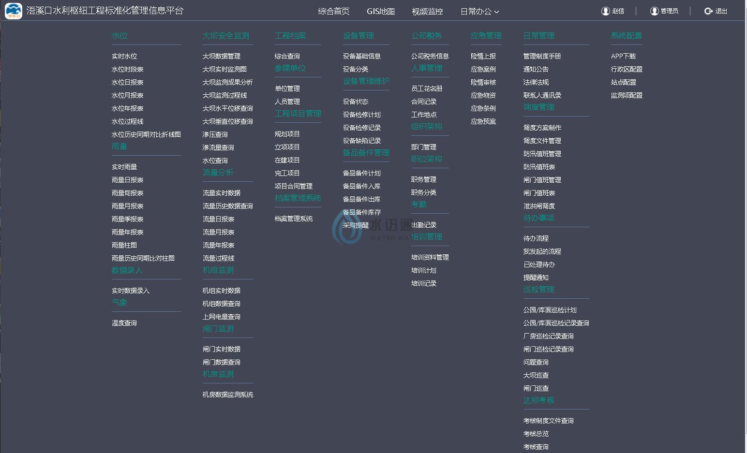The width and height of the screenshot is (747, 453).
Task: Open 管理制度手册
Action: [542, 56]
